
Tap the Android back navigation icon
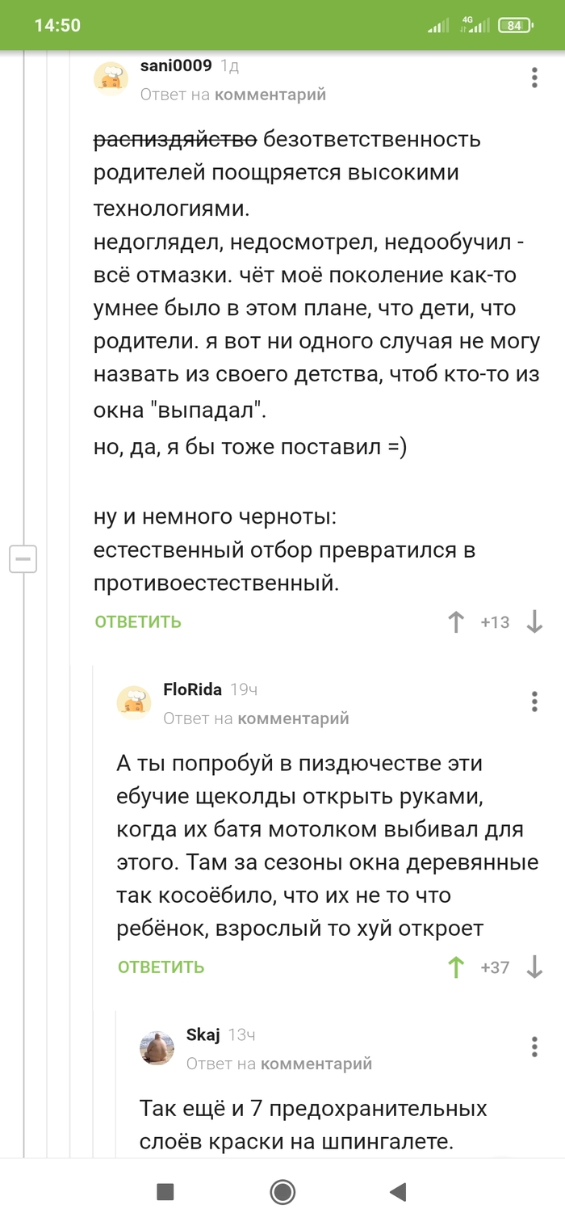(397, 1193)
